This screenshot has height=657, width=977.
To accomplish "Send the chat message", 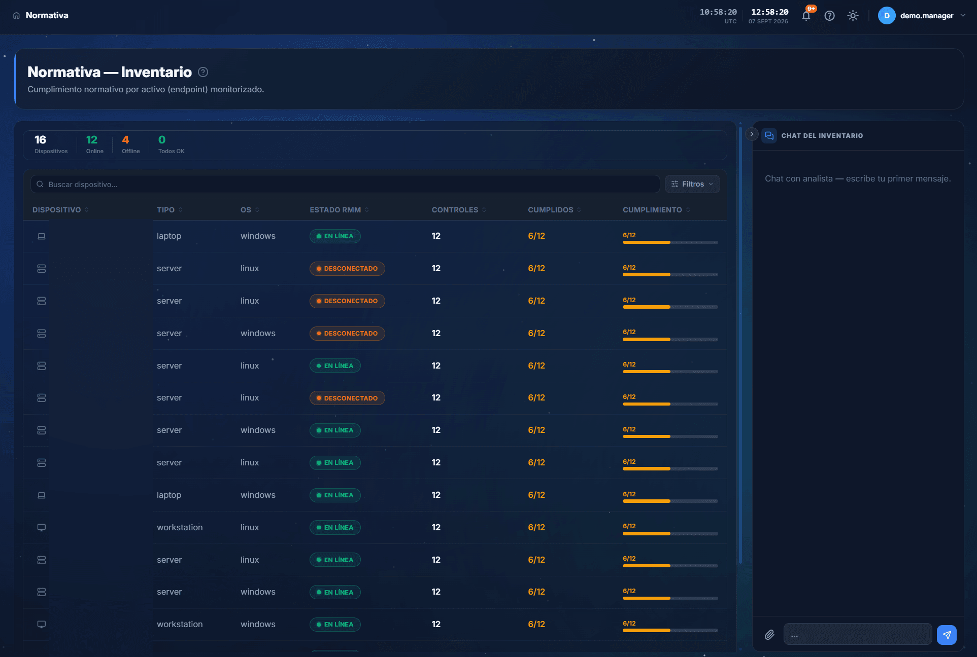I will point(947,635).
